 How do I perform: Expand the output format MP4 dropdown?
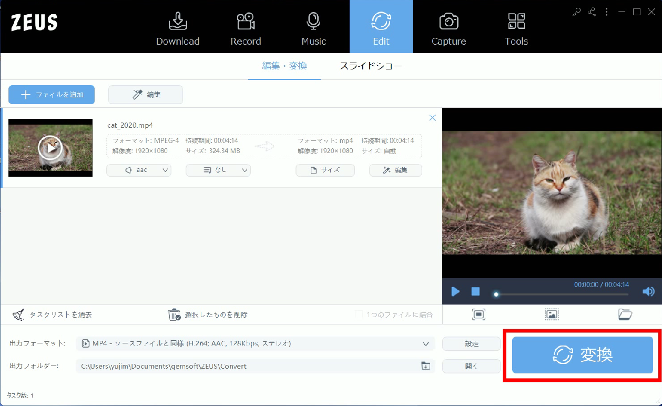click(x=256, y=344)
